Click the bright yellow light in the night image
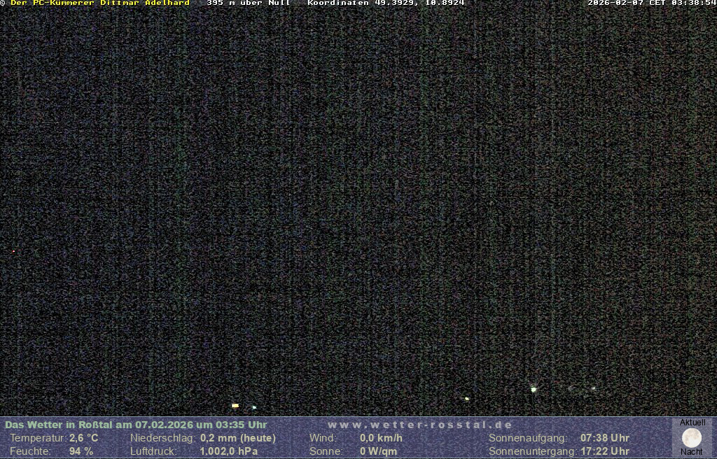The width and height of the screenshot is (717, 459). click(x=235, y=405)
